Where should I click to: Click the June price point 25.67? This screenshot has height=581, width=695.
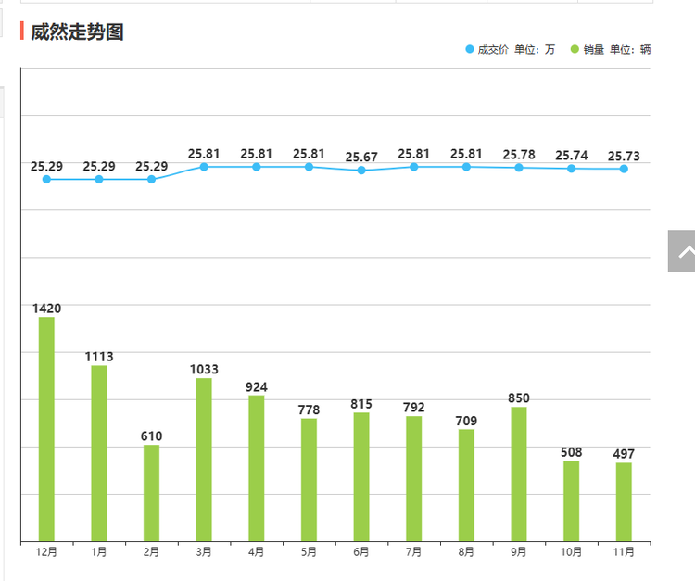tap(361, 171)
